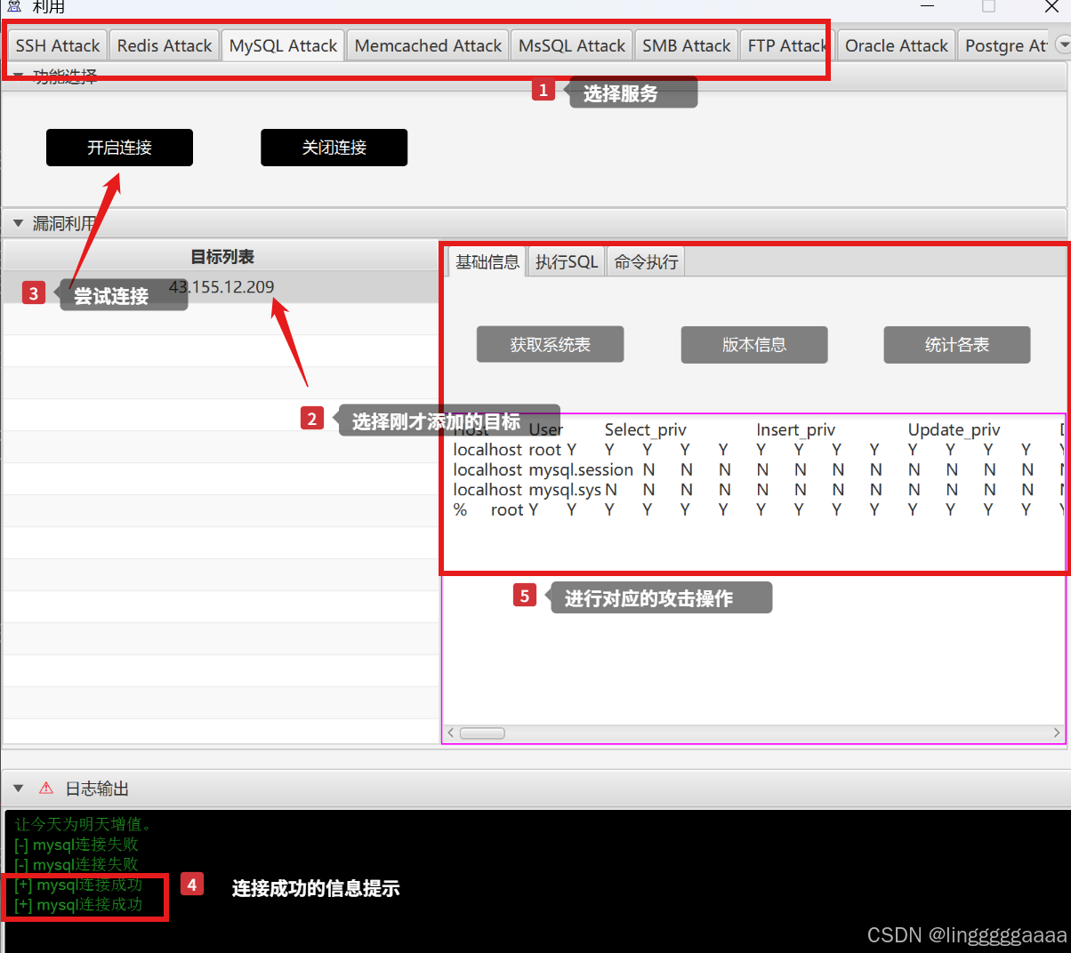The height and width of the screenshot is (953, 1071).
Task: Switch to the Postgre Attack tab
Action: tap(1005, 45)
